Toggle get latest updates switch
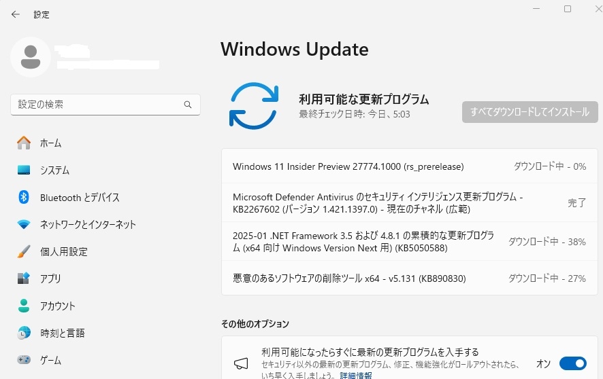Viewport: 603px width, 379px height. pyautogui.click(x=572, y=363)
